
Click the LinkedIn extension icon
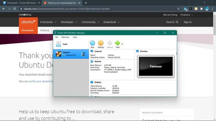(x=185, y=9)
